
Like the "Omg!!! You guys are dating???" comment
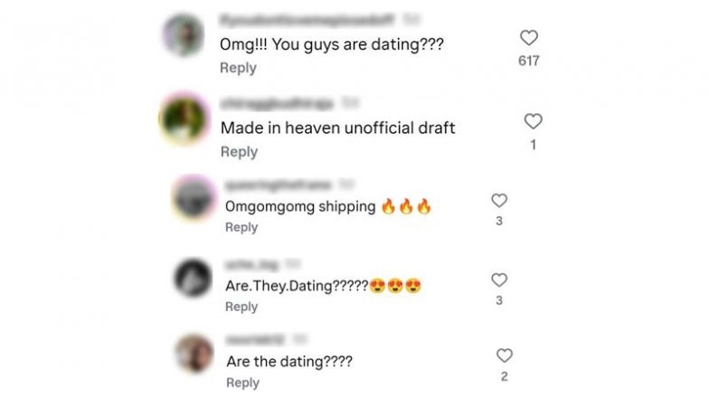coord(528,38)
